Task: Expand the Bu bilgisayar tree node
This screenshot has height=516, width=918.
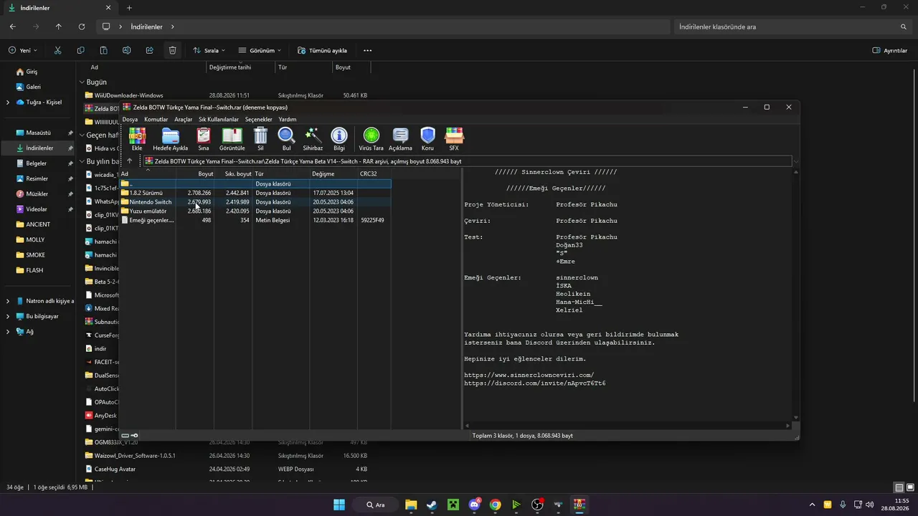Action: 8,316
